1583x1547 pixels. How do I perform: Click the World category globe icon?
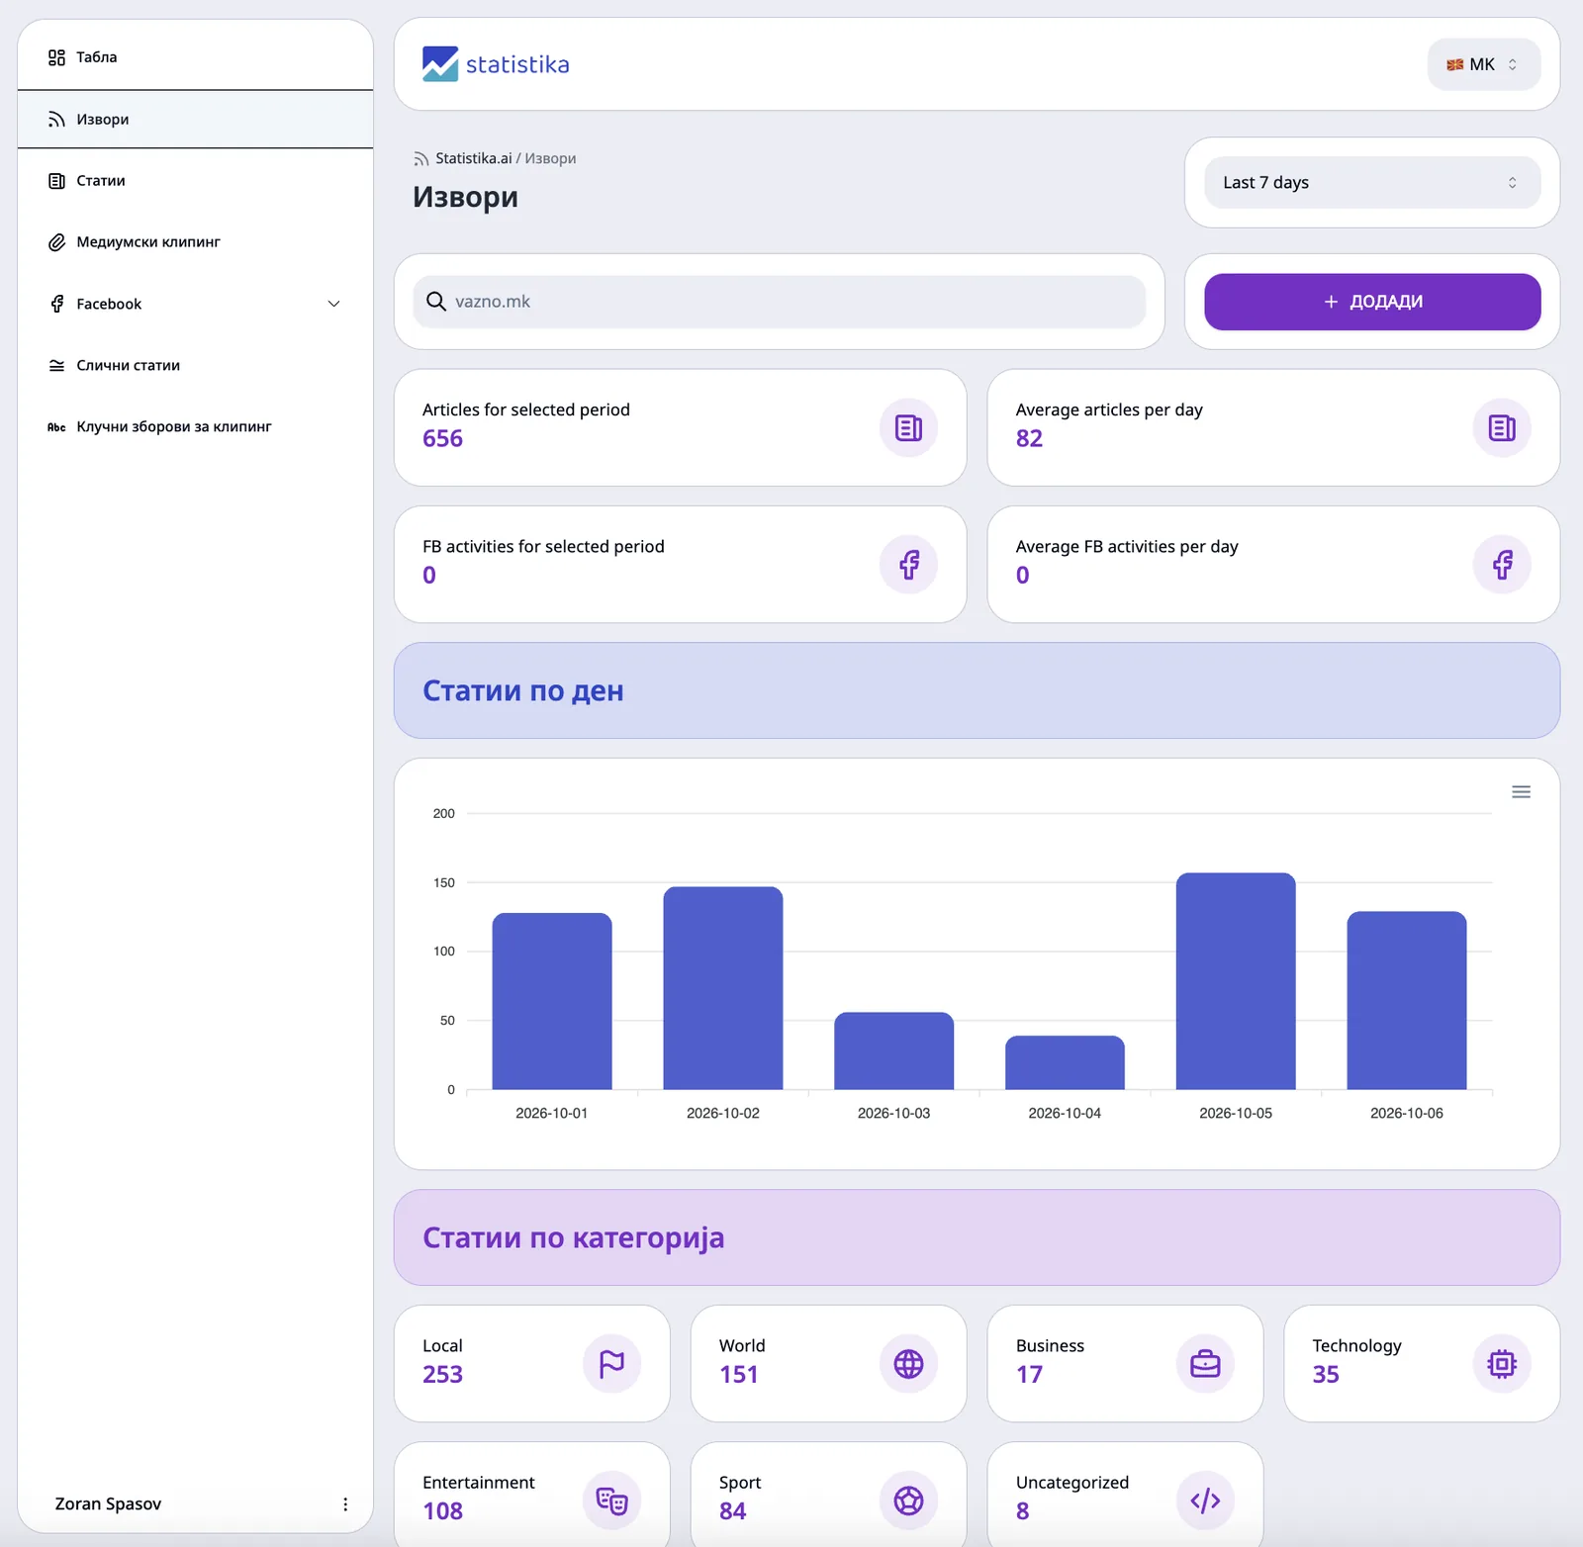(x=908, y=1364)
